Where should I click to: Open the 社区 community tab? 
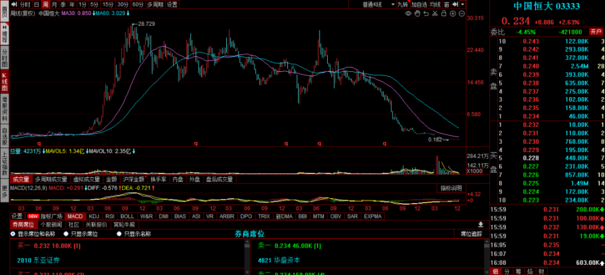(x=74, y=225)
